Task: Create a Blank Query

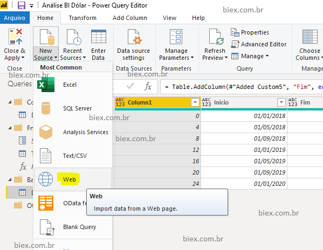Action: coord(73,227)
